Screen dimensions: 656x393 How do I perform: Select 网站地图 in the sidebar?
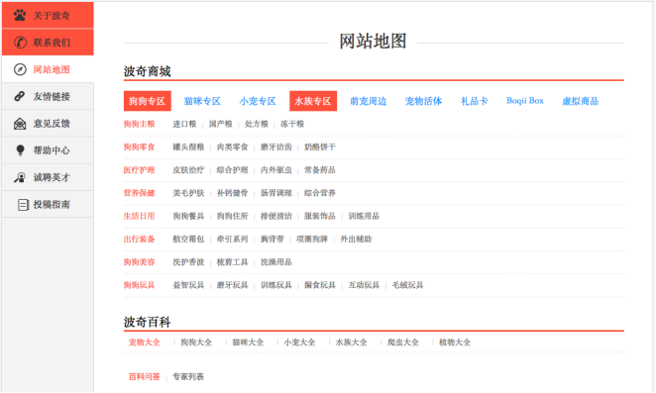click(x=48, y=69)
